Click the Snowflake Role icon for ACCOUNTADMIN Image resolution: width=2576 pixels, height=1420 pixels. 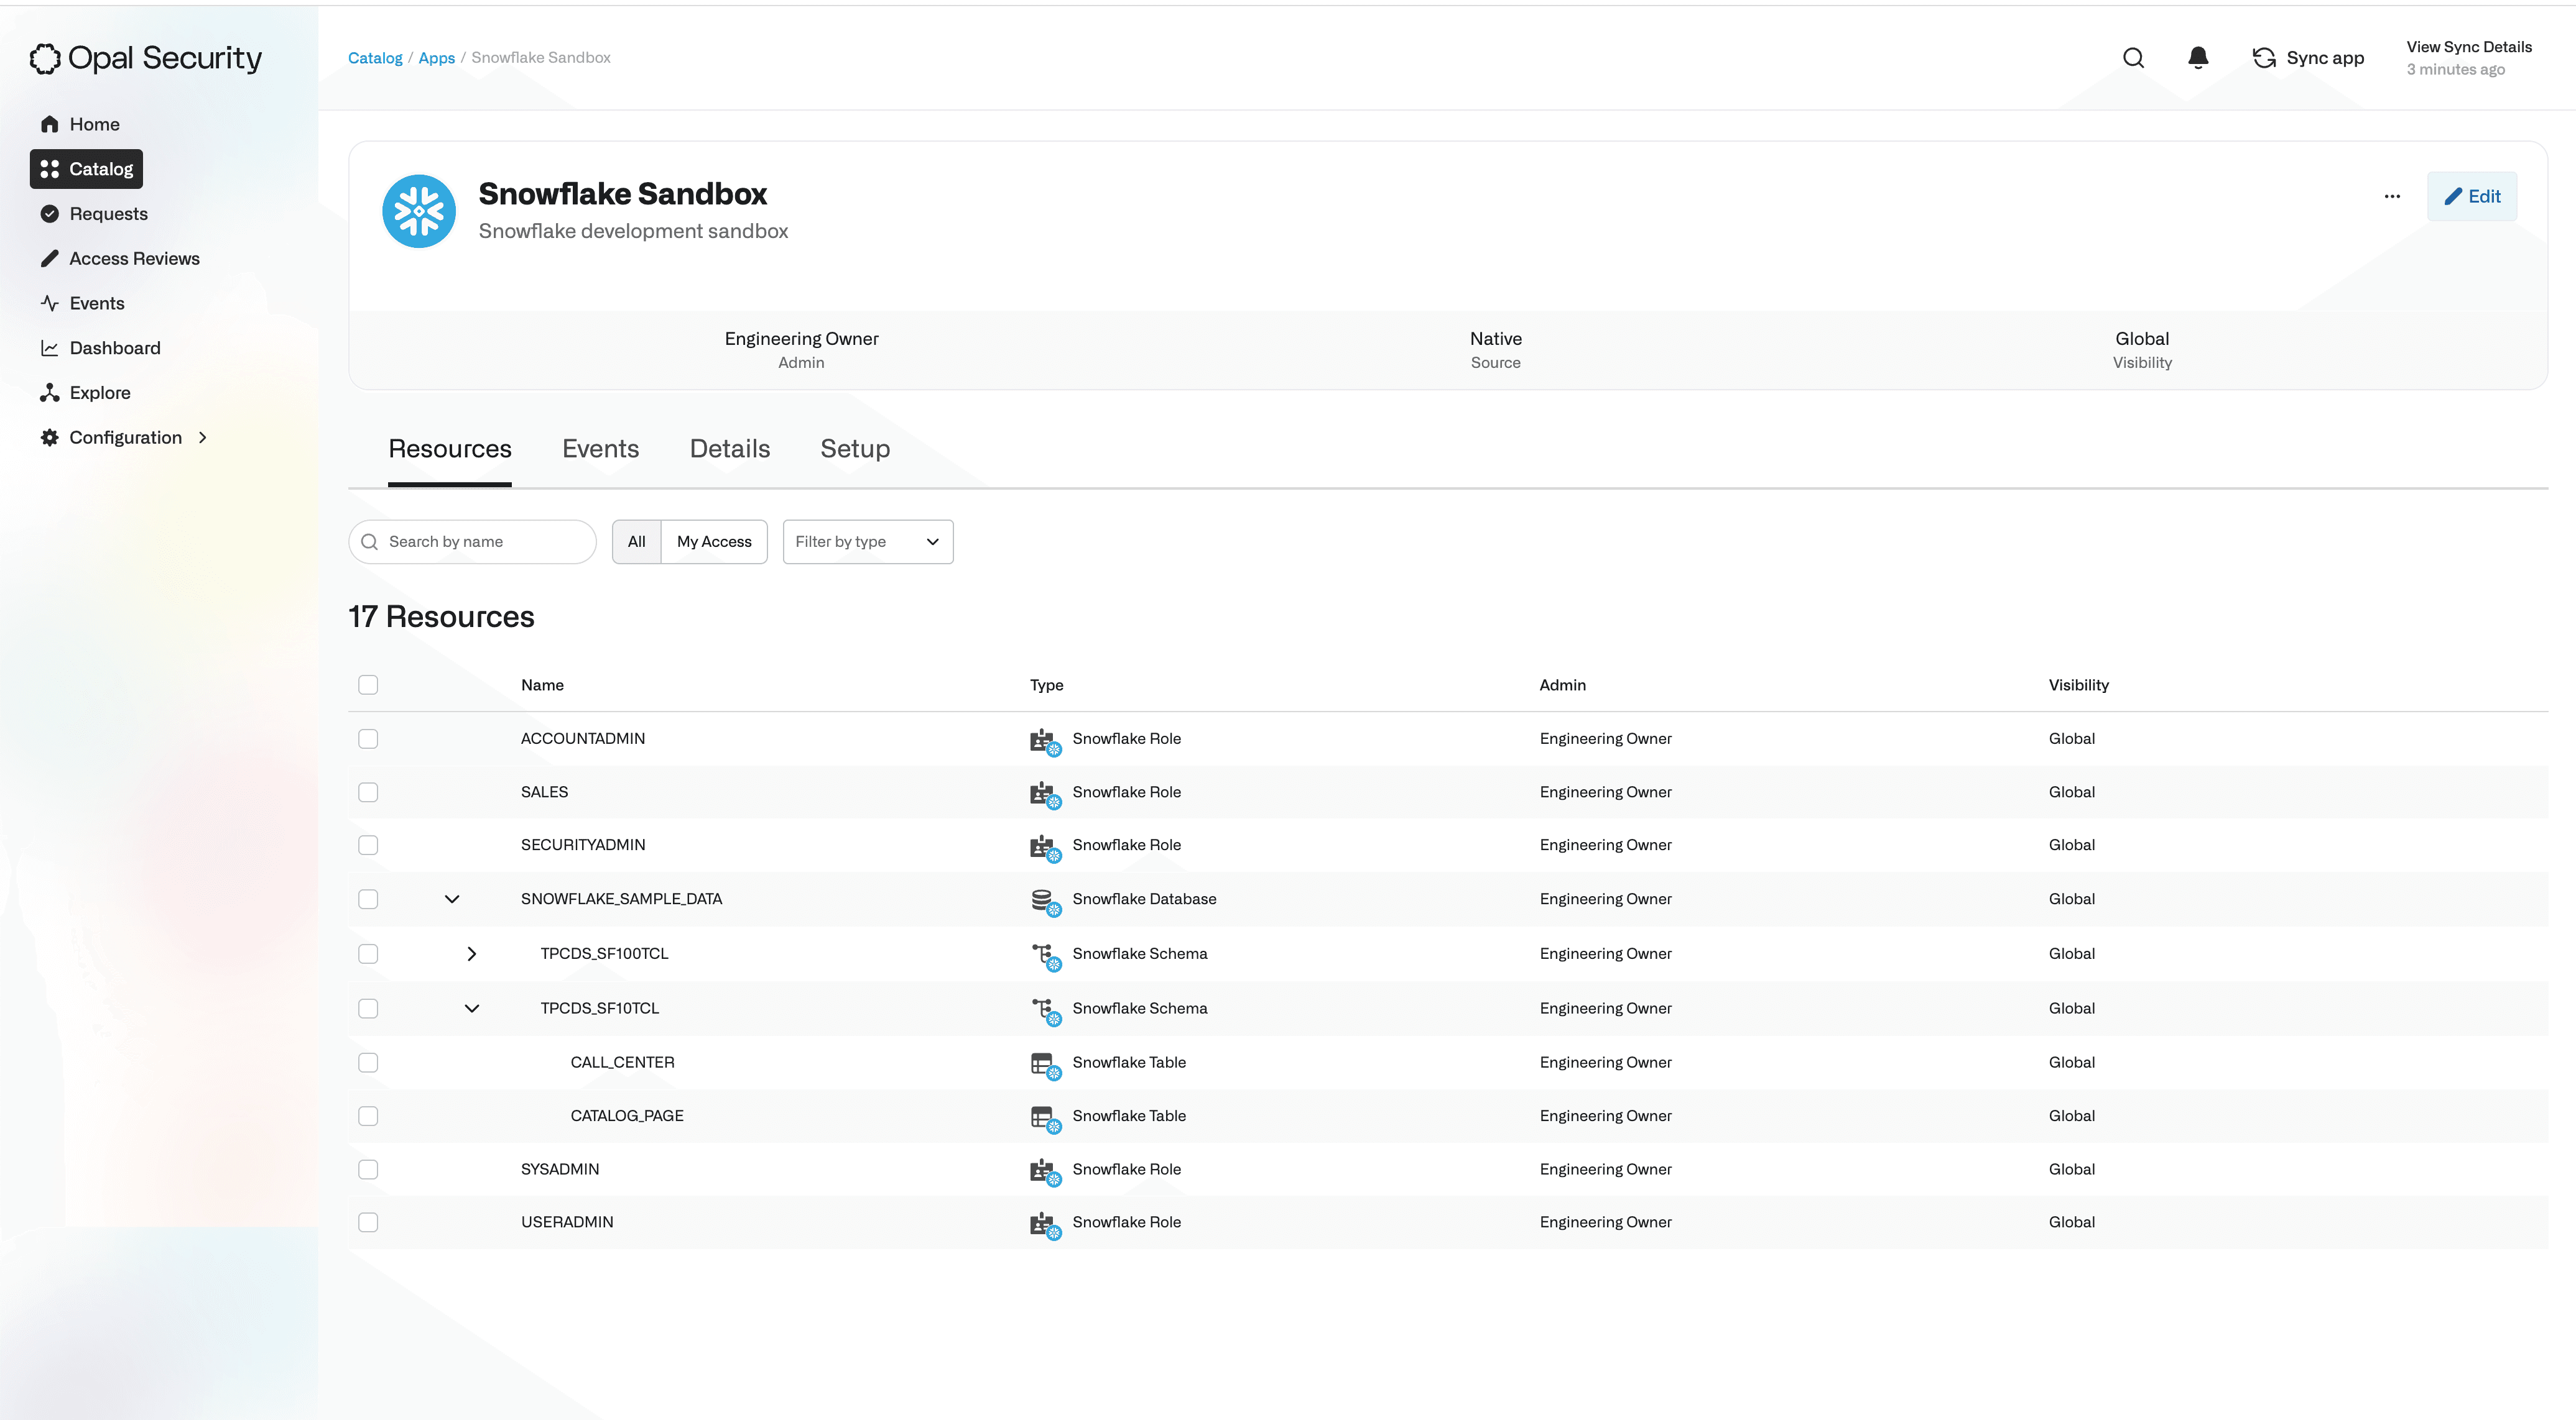pyautogui.click(x=1045, y=741)
